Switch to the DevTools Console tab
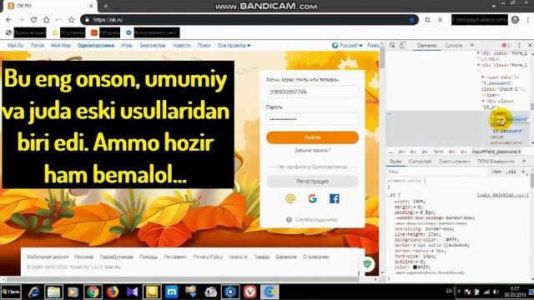Viewport: 534px width, 300px height. [x=454, y=45]
